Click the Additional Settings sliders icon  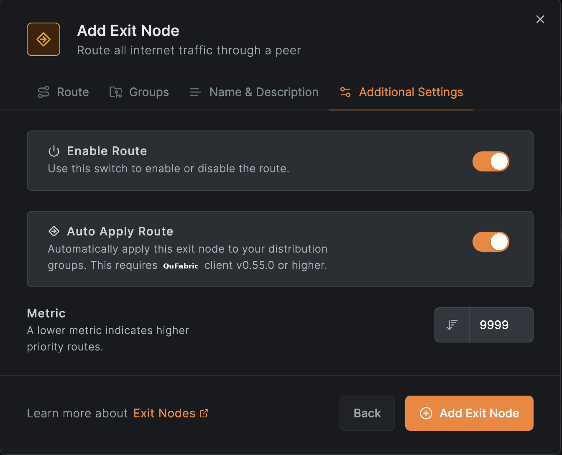click(345, 92)
